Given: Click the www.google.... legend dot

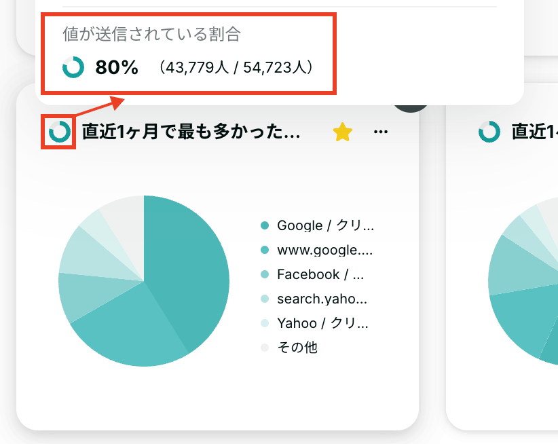Looking at the screenshot, I should pyautogui.click(x=265, y=250).
